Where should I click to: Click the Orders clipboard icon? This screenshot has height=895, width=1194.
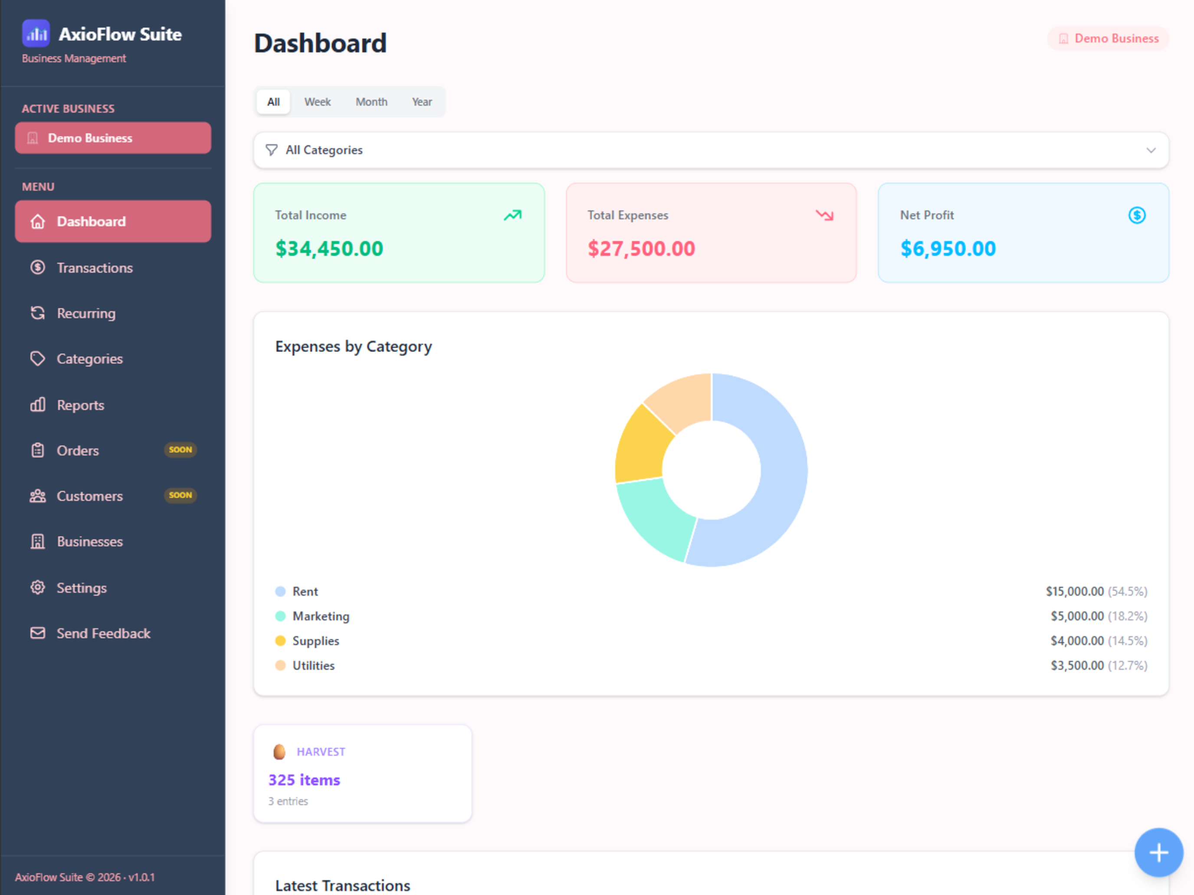coord(38,450)
